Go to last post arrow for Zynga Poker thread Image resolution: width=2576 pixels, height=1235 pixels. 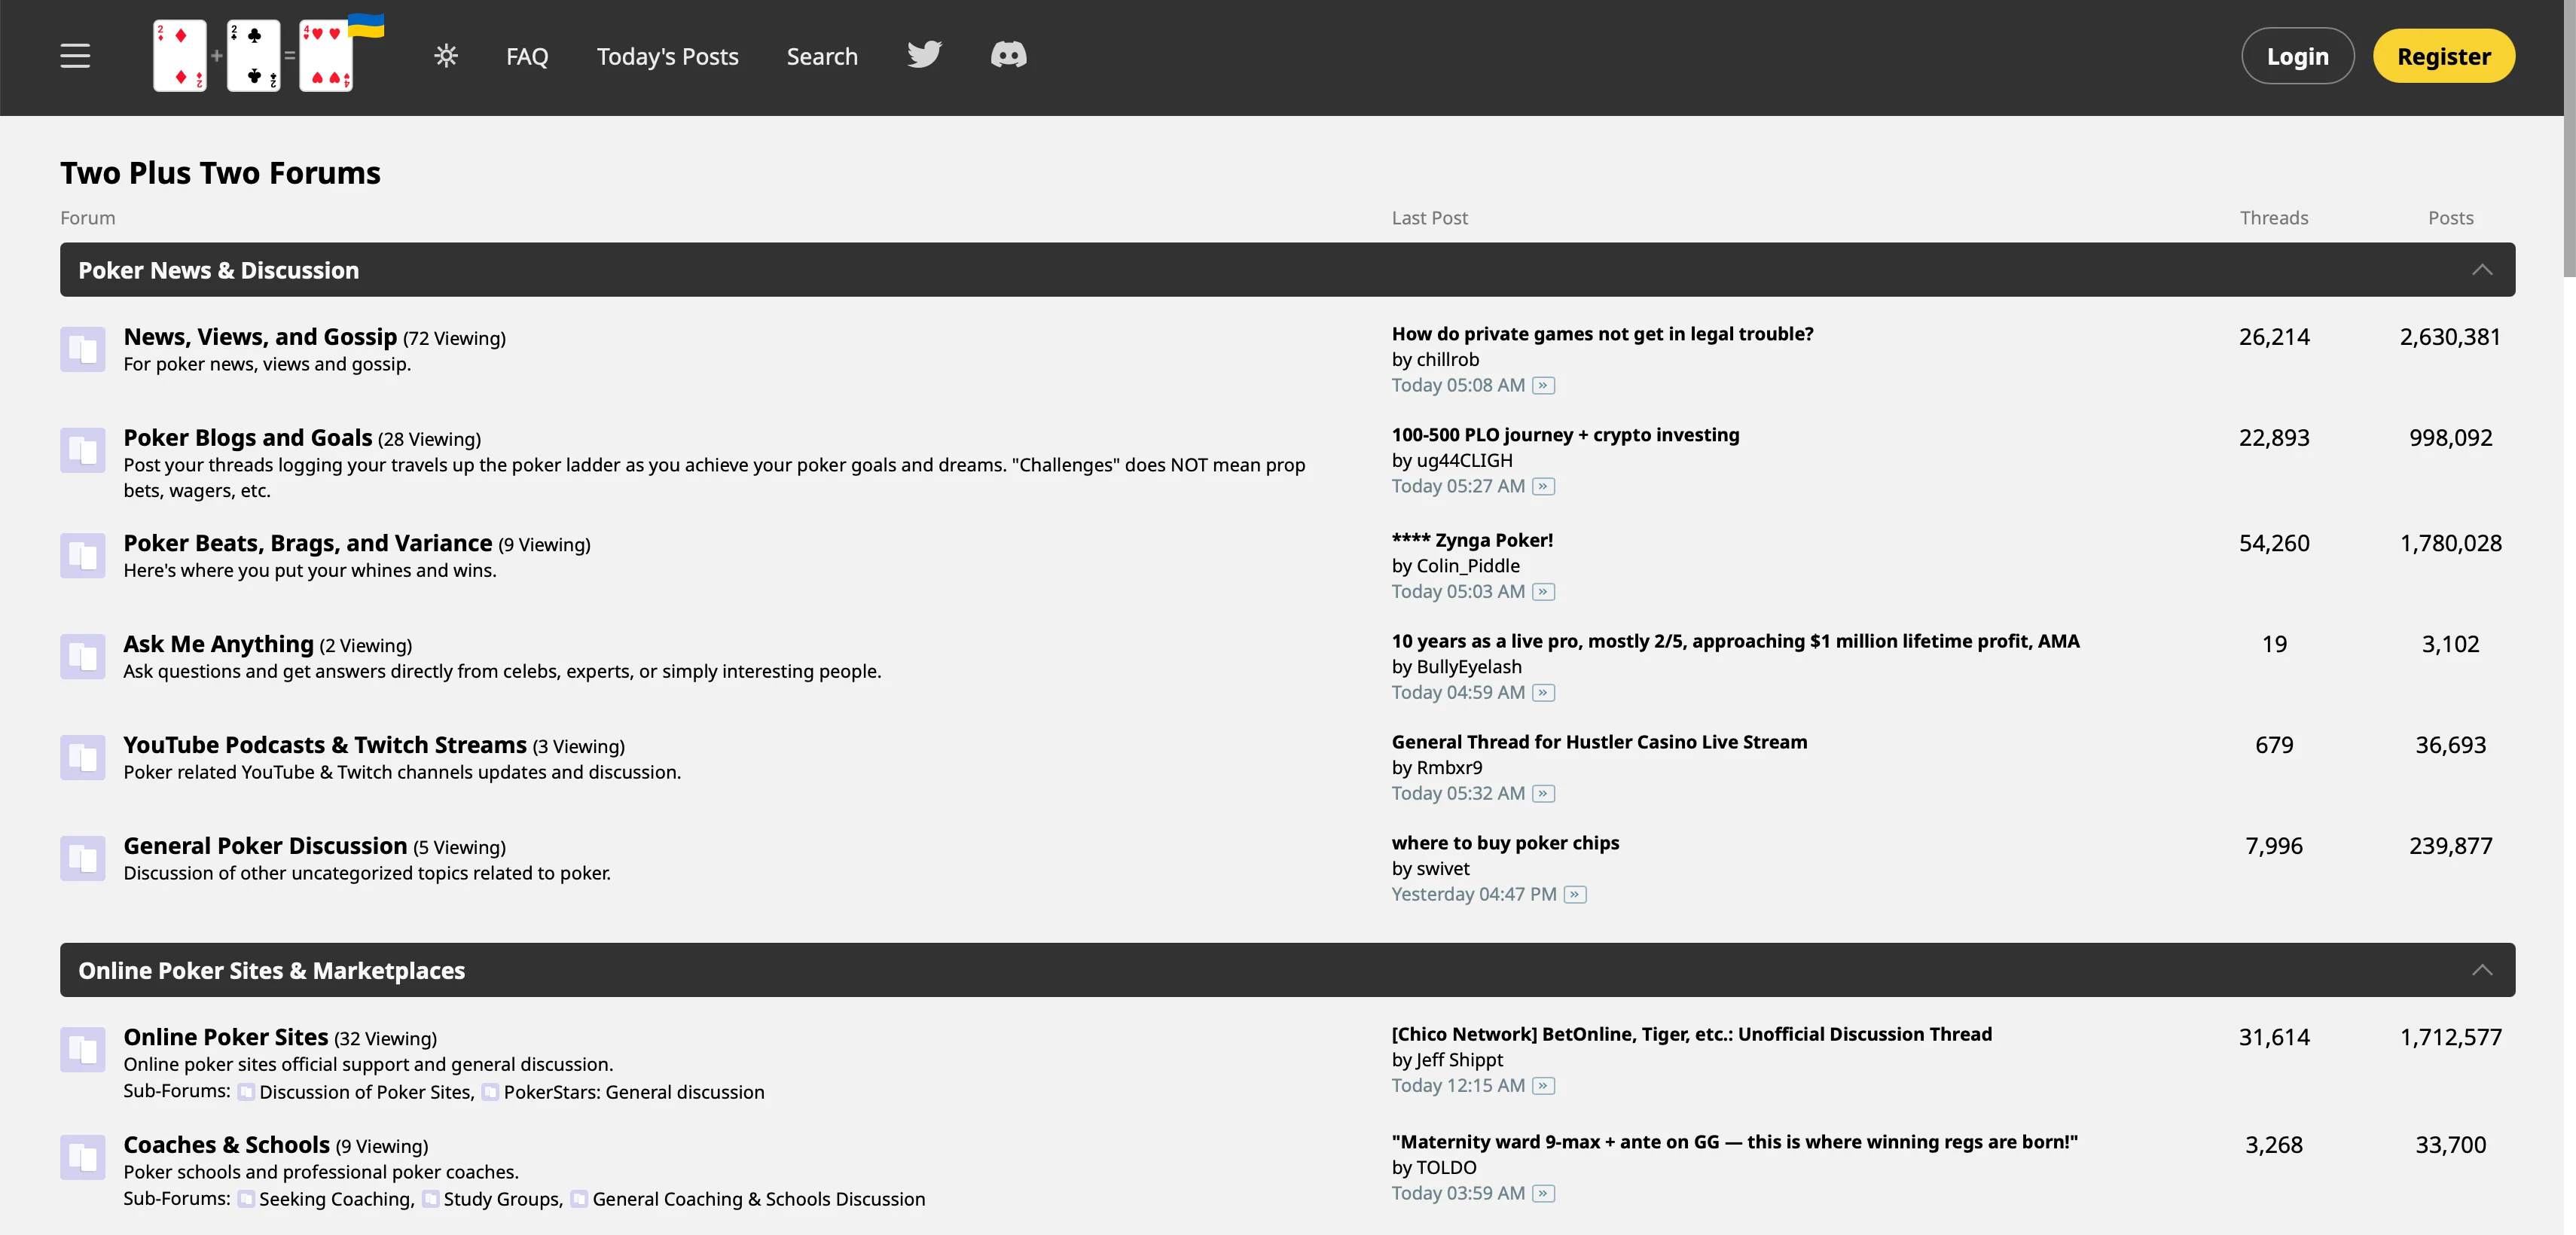pyautogui.click(x=1543, y=592)
